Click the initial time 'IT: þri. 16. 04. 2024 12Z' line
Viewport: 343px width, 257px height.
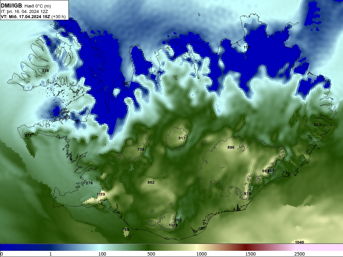pos(24,12)
